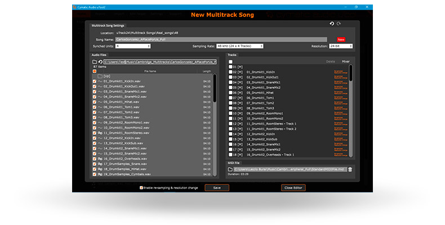Viewport: 445px width, 225px height.
Task: Click Delete in the Tracks header
Action: [x=330, y=61]
